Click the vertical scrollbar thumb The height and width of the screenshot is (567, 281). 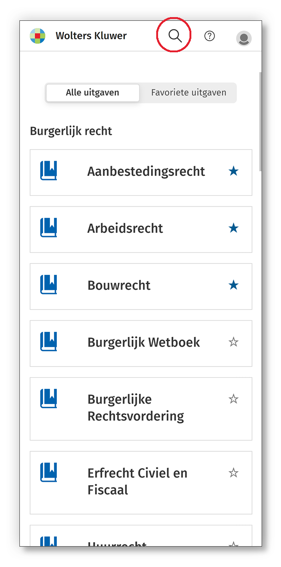point(260,121)
